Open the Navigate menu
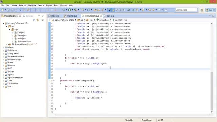The height and width of the screenshot is (122, 217). pos(32,5)
